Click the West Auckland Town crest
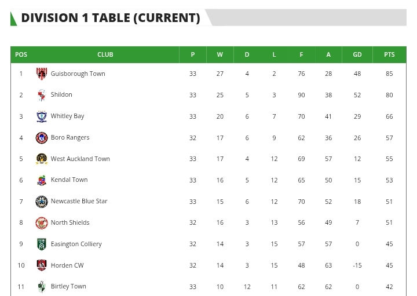417x296 pixels. pyautogui.click(x=41, y=159)
